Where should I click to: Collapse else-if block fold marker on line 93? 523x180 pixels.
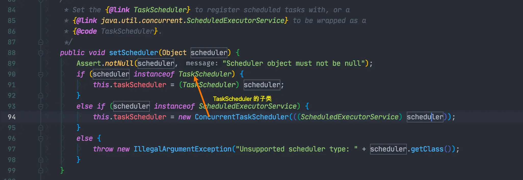click(41, 107)
